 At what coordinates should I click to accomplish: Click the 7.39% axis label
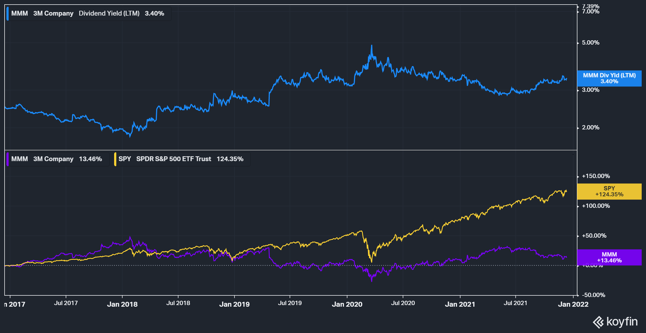click(591, 6)
